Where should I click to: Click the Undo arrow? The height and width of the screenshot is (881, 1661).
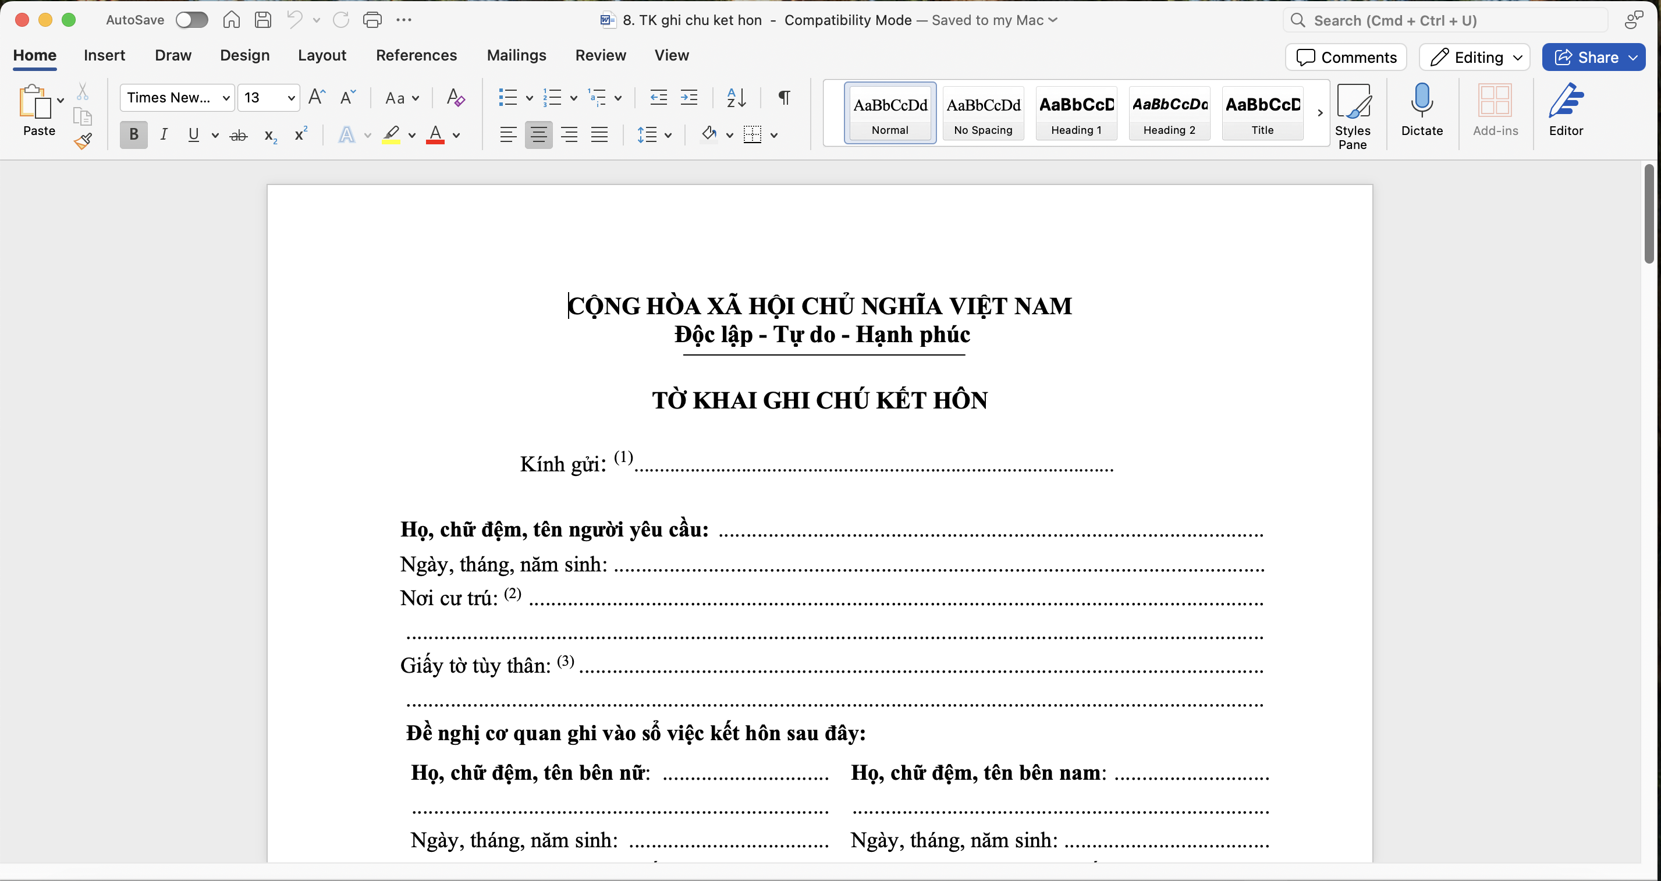point(294,20)
